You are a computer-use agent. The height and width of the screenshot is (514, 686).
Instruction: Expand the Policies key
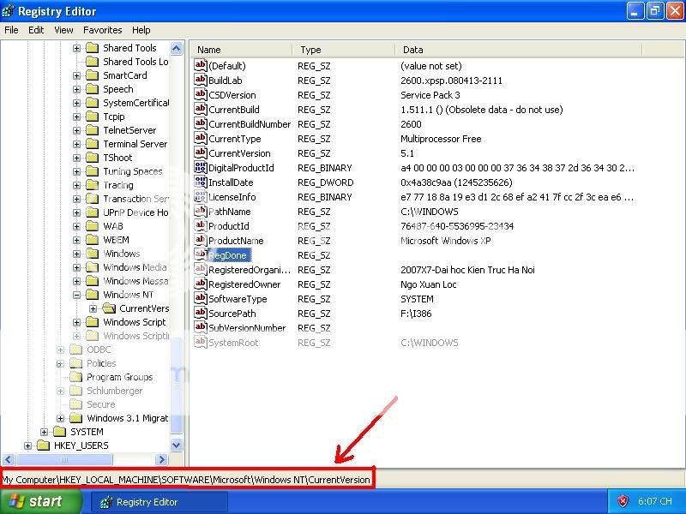(60, 363)
